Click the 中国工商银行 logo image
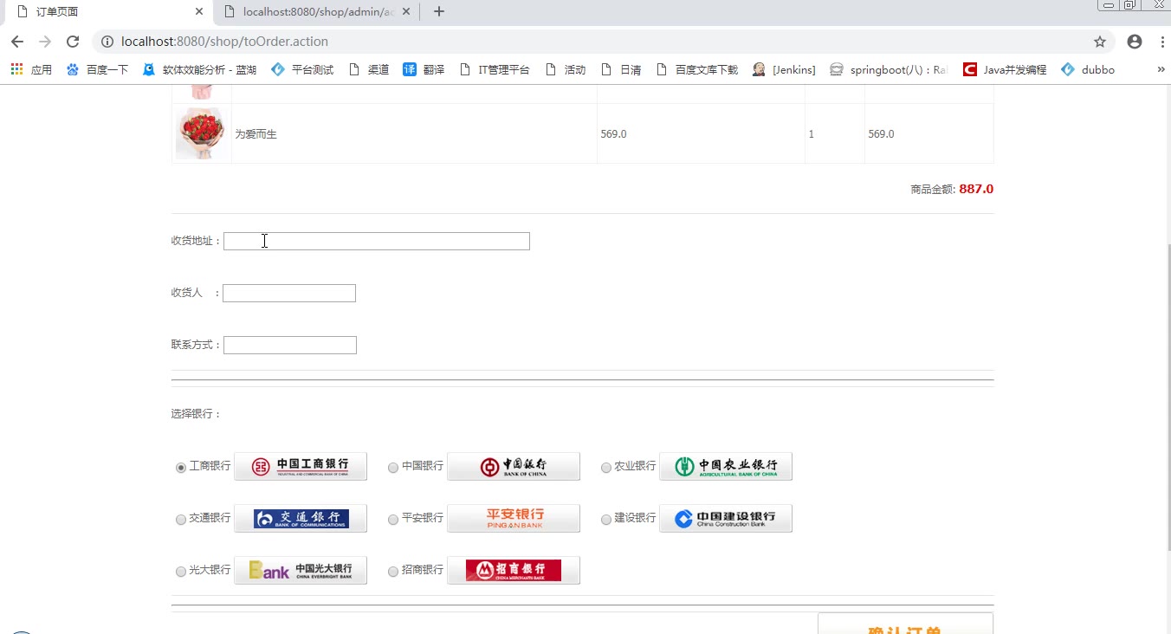 coord(301,466)
